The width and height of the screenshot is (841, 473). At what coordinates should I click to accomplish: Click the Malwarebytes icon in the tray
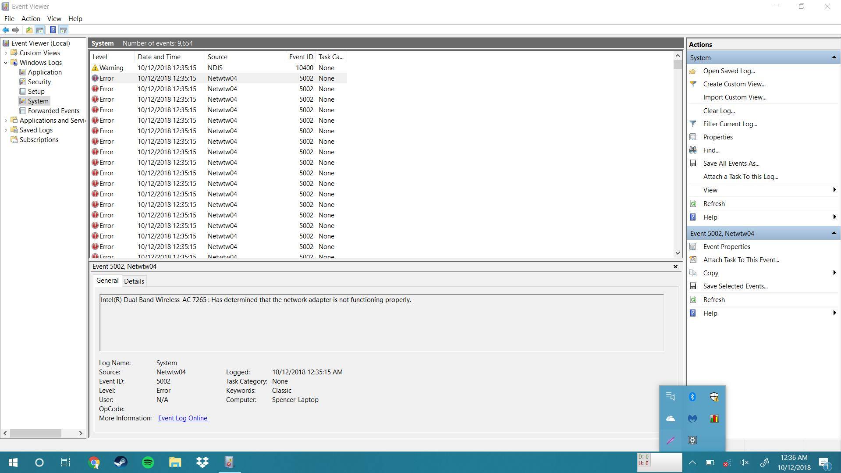click(x=692, y=419)
